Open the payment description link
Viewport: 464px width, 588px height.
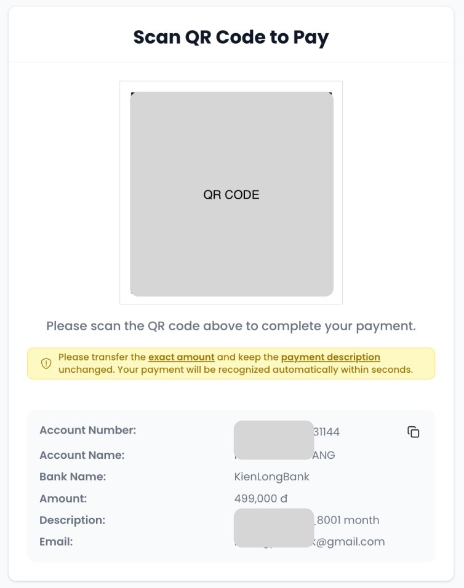pyautogui.click(x=330, y=357)
